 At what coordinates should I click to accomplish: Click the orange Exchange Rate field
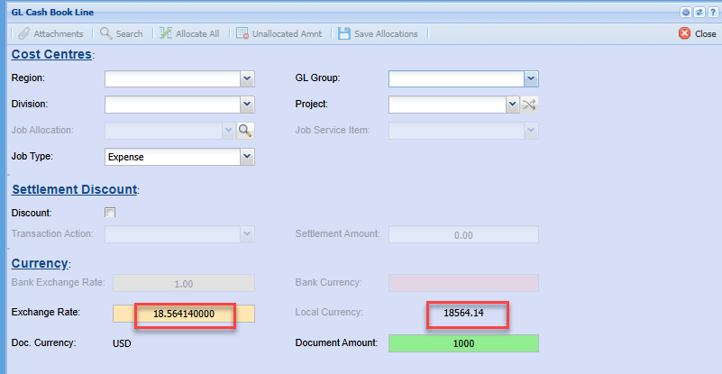coord(184,314)
